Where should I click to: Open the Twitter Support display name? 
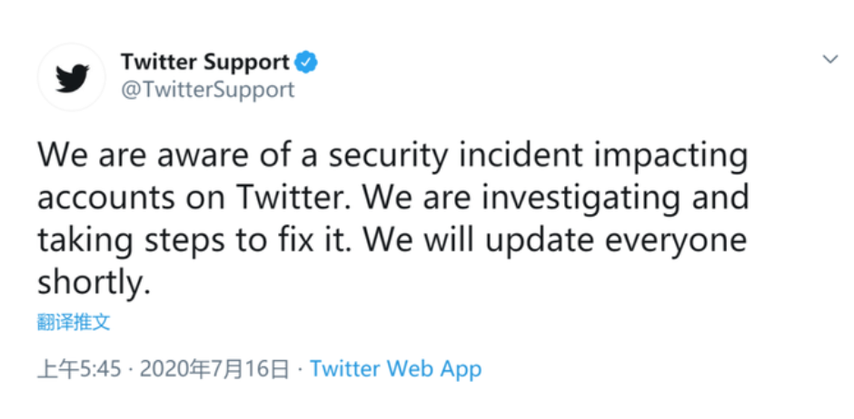205,63
